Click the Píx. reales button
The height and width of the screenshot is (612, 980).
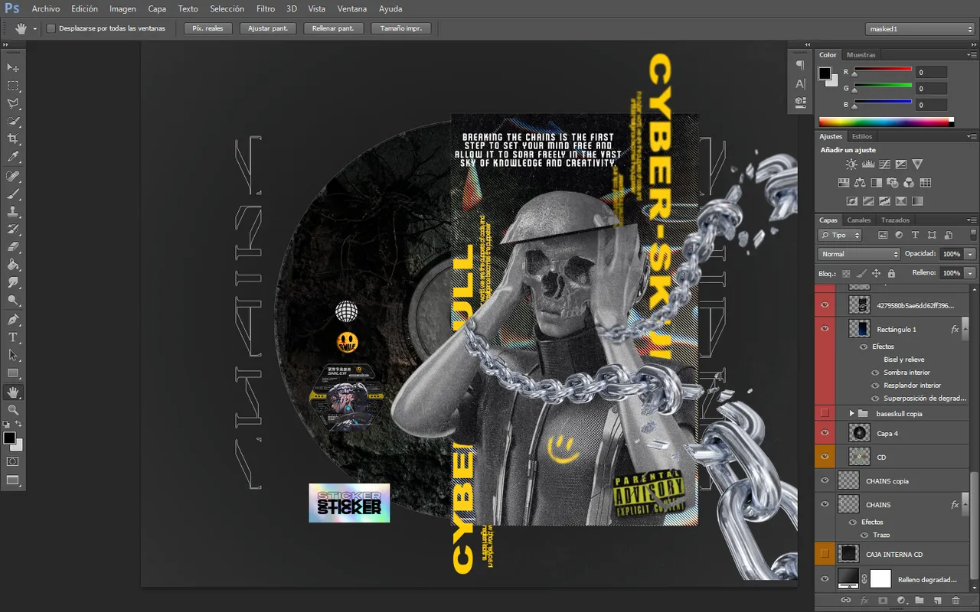(207, 28)
